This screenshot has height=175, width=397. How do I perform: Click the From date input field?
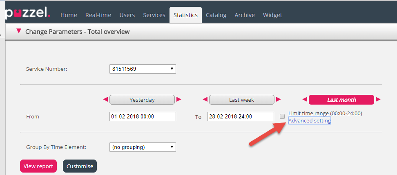point(143,116)
